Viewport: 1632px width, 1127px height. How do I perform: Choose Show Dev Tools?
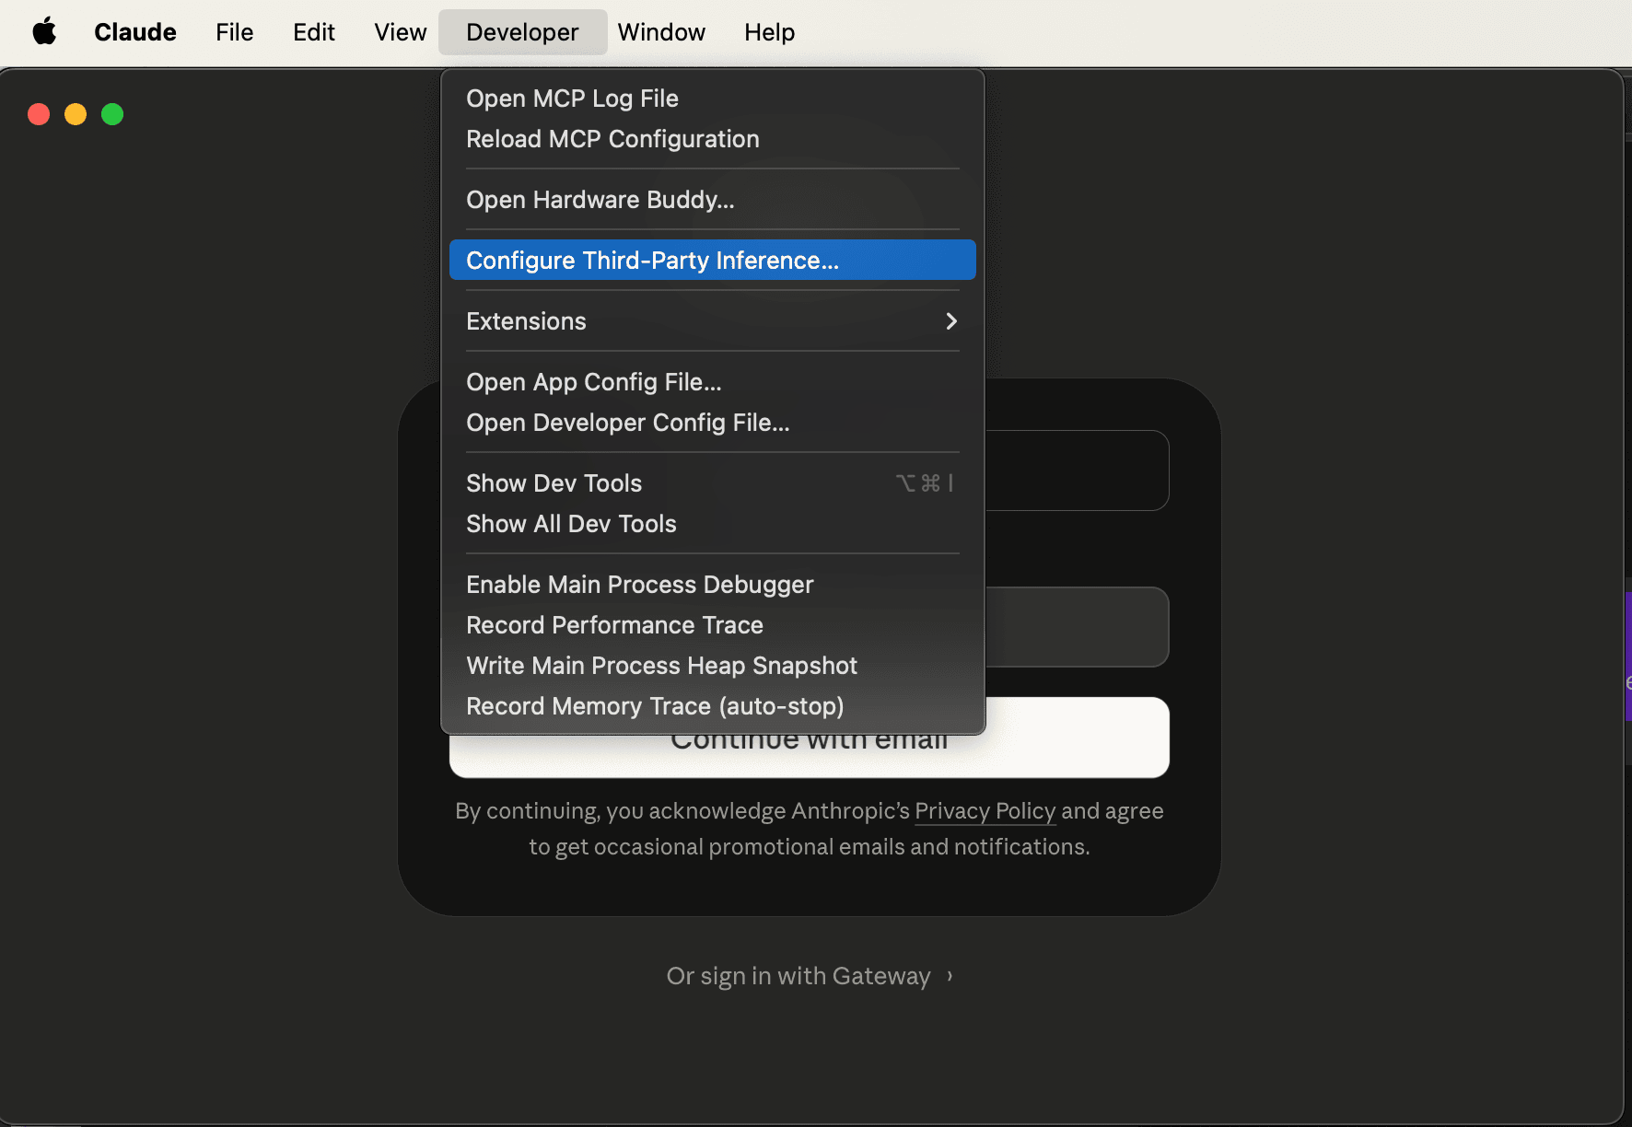tap(713, 483)
